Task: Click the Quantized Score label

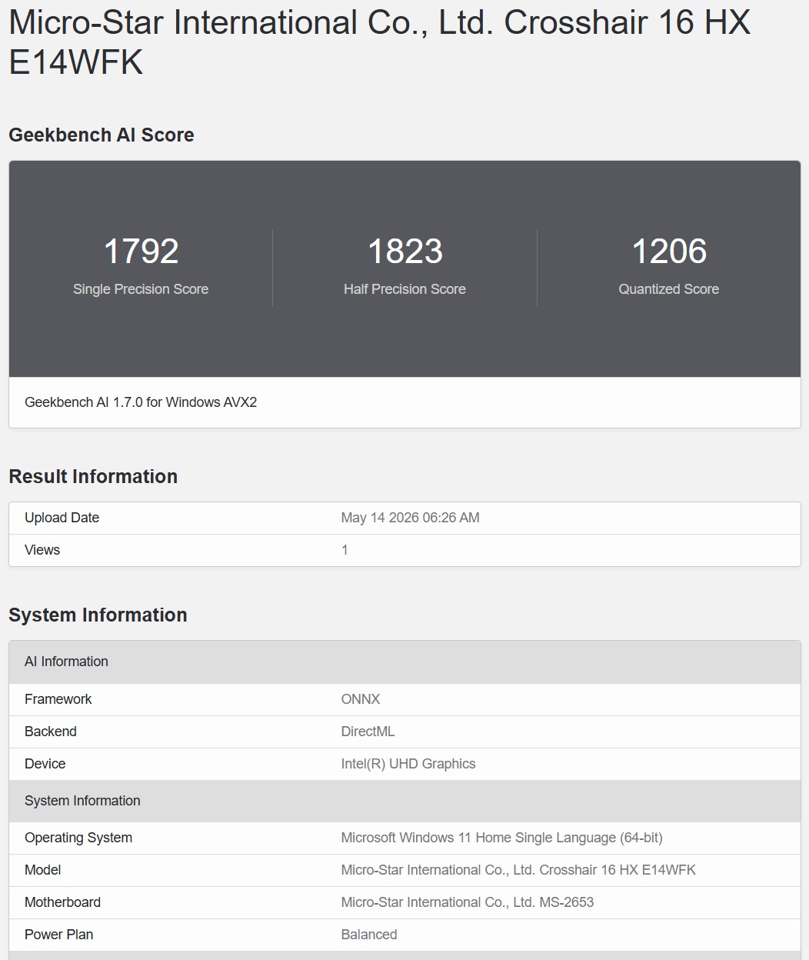Action: pos(669,289)
